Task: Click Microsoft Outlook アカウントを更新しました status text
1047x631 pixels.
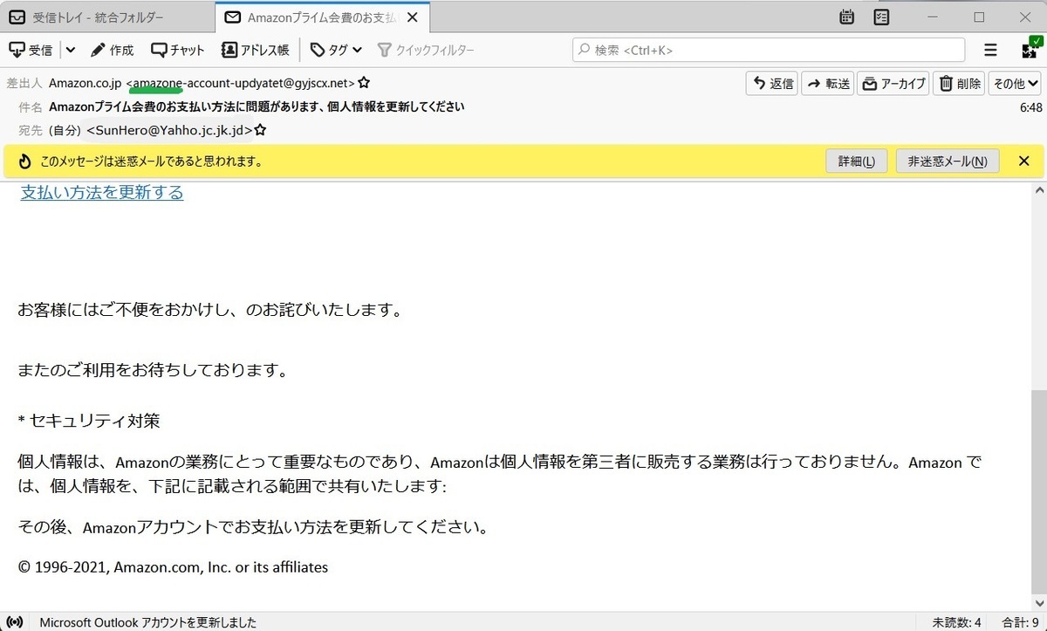Action: point(148,622)
